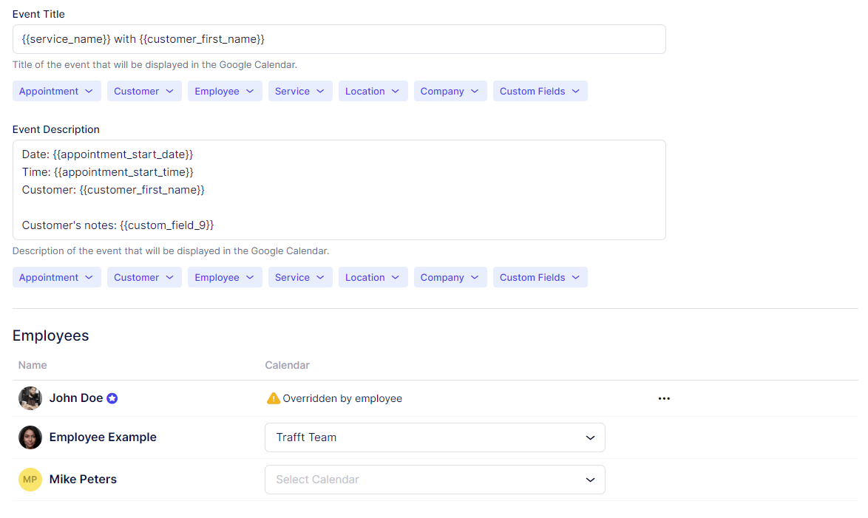Click John Doe's profile avatar
The height and width of the screenshot is (518, 868).
[x=30, y=398]
